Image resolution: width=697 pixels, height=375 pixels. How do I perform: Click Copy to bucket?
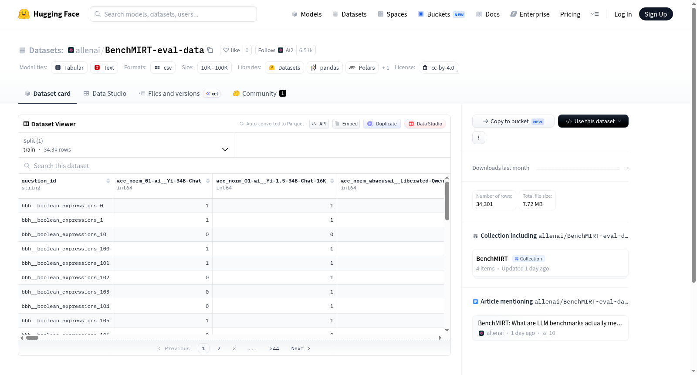tap(513, 121)
